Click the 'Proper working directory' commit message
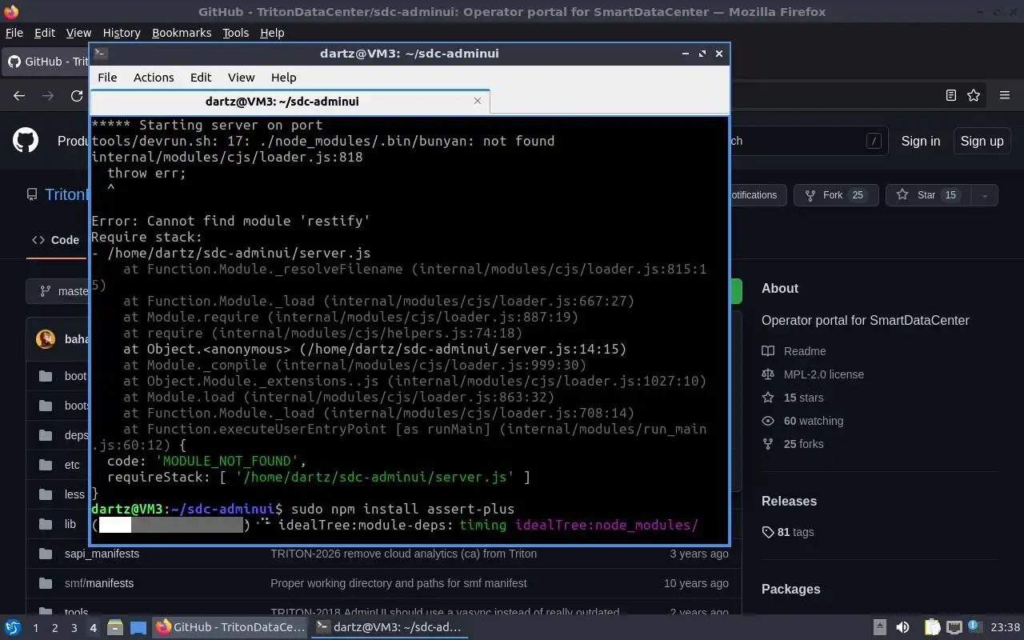This screenshot has height=640, width=1024. 398,583
